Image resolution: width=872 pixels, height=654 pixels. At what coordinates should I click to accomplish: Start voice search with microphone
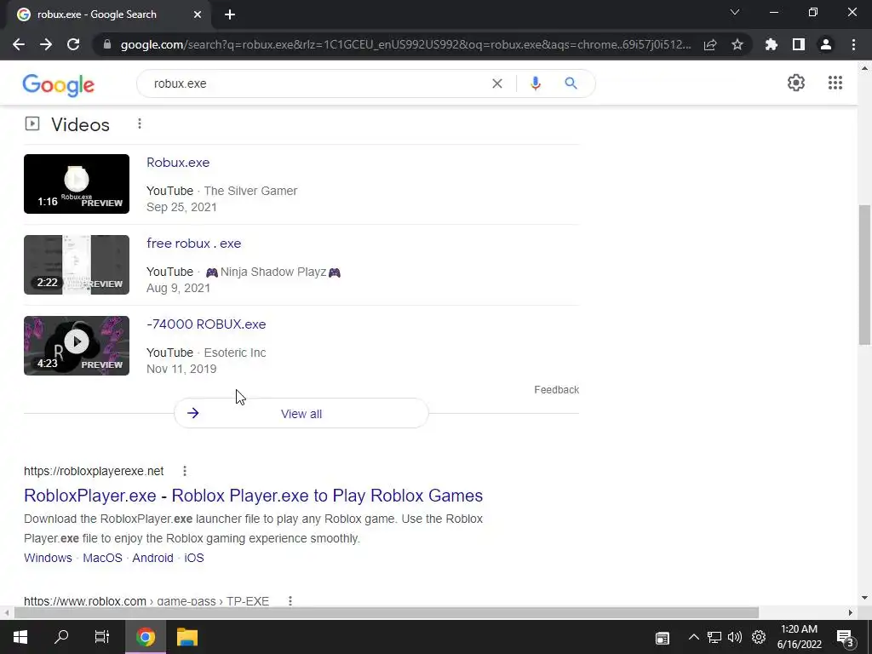tap(536, 83)
